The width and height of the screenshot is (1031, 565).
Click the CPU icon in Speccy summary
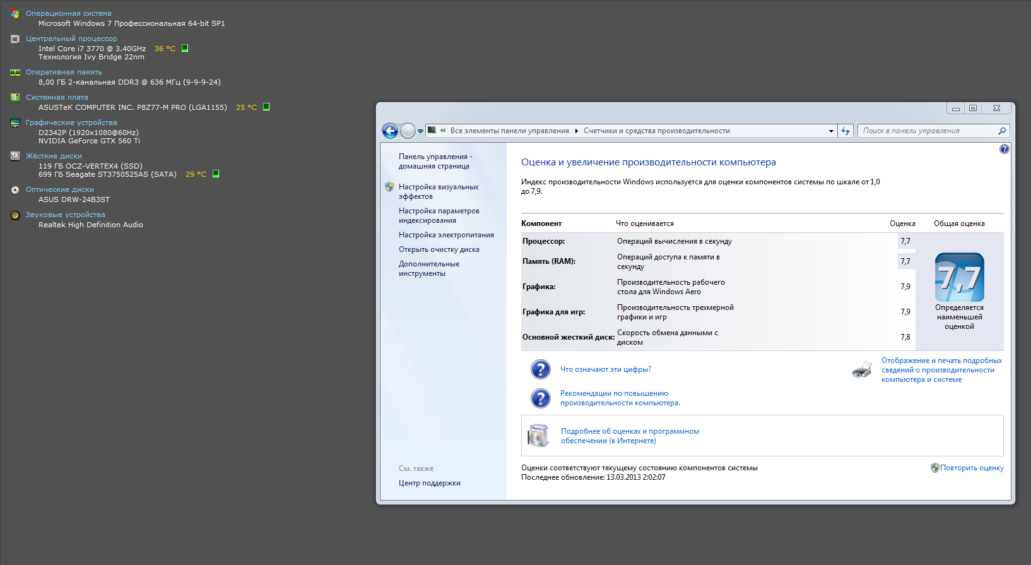tap(15, 39)
